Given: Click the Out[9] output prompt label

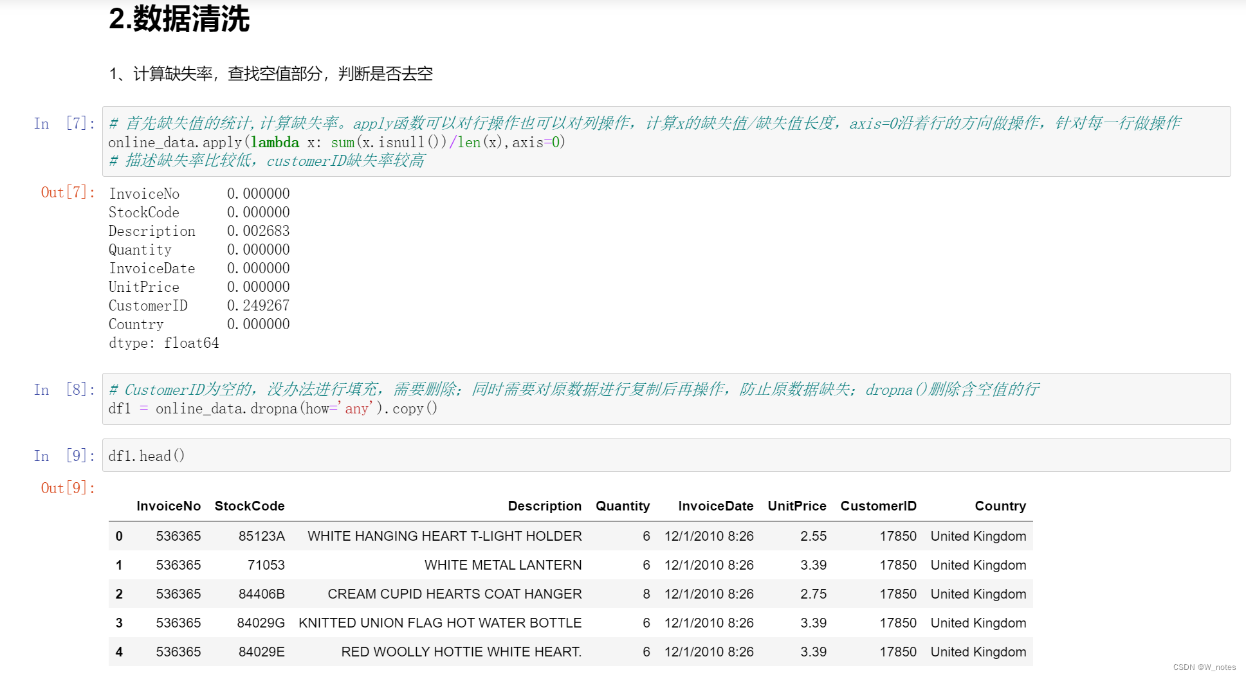Looking at the screenshot, I should (x=66, y=488).
